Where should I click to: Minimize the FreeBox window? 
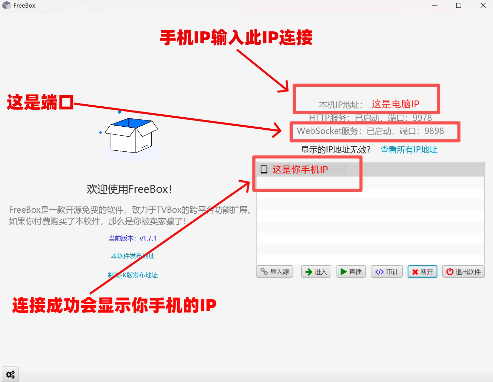click(x=435, y=6)
